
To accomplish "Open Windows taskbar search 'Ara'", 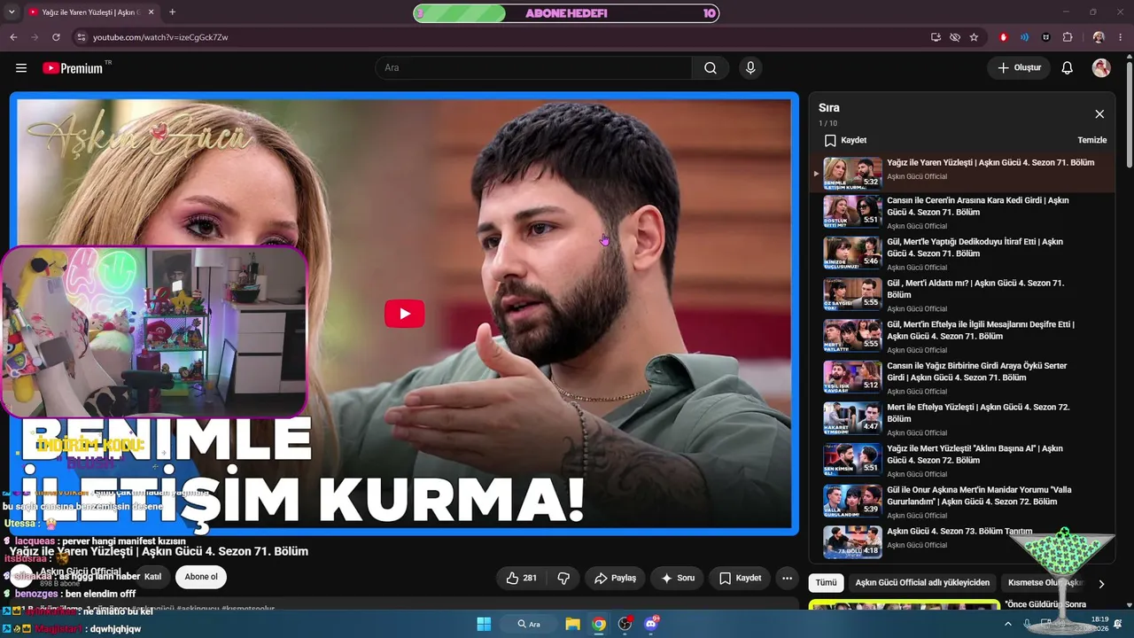I will (529, 624).
